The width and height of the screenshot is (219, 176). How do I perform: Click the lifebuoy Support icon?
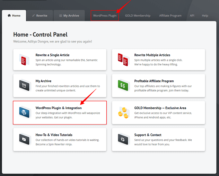coord(123,139)
